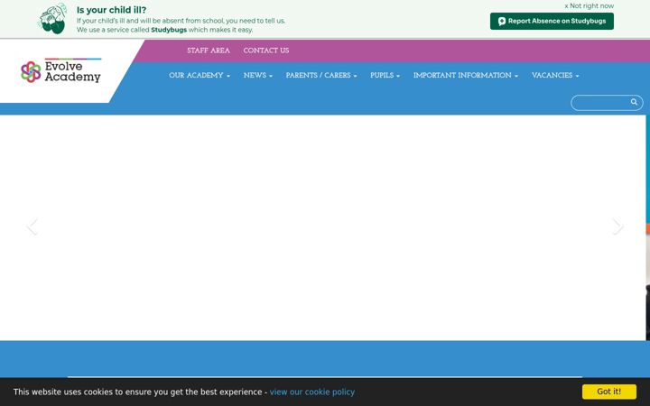Viewport: 650px width, 406px height.
Task: Open the News dropdown menu
Action: 258,76
